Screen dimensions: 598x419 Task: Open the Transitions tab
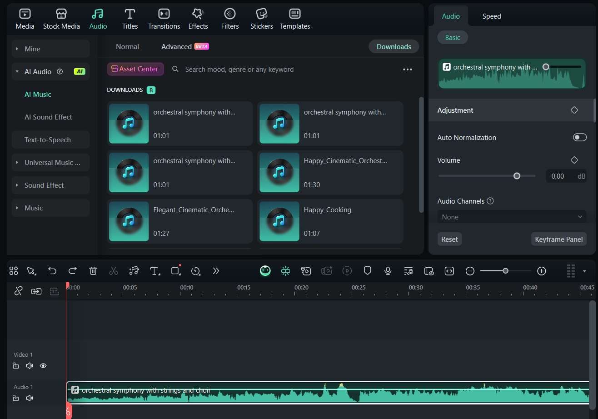[x=164, y=19]
